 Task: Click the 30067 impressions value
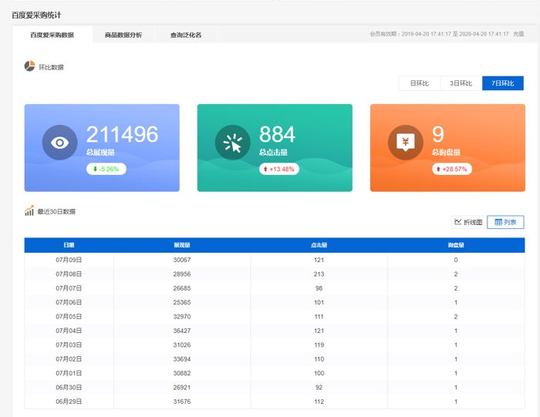point(182,260)
